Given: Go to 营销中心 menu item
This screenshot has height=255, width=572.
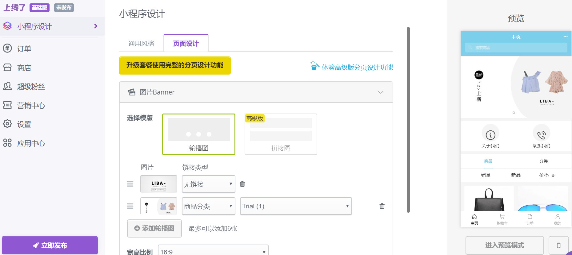Looking at the screenshot, I should coord(31,106).
